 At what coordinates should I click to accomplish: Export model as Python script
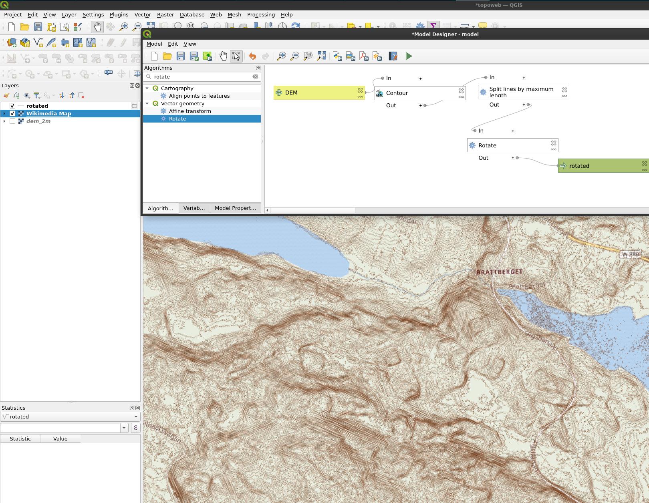coord(337,56)
